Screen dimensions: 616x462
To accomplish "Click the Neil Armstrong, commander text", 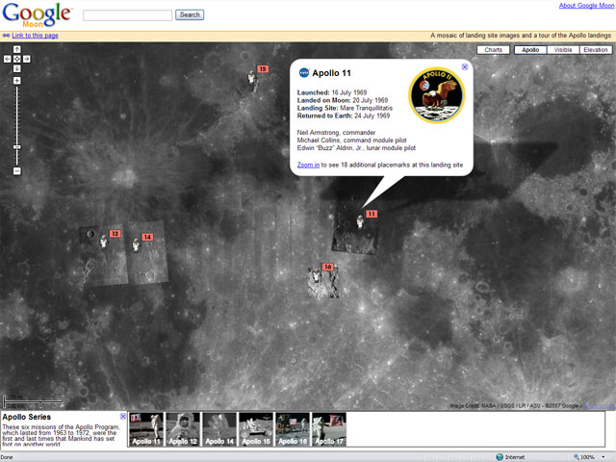I will tap(336, 133).
